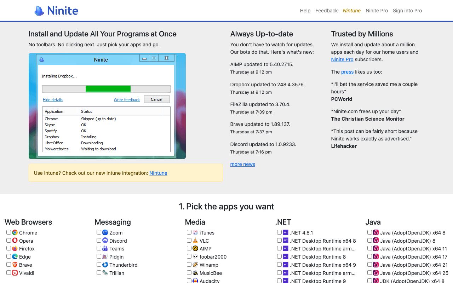
Task: Check the Discord checkbox
Action: pos(99,240)
